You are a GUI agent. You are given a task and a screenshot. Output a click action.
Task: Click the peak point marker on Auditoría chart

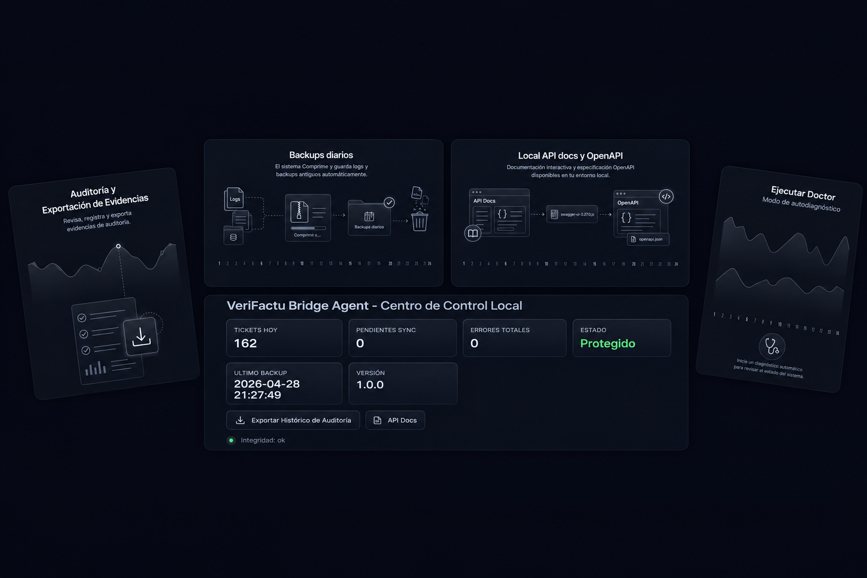coord(119,246)
